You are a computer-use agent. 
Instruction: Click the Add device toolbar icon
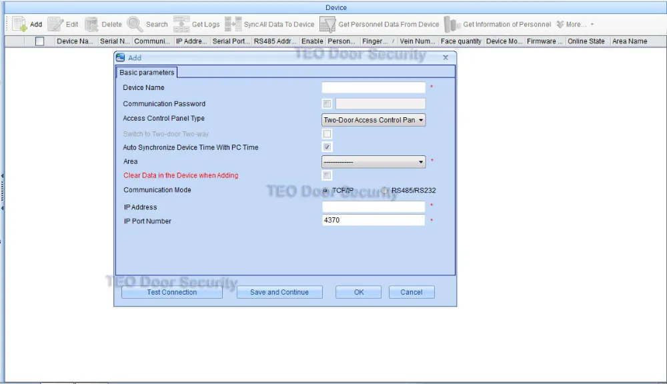[19, 24]
